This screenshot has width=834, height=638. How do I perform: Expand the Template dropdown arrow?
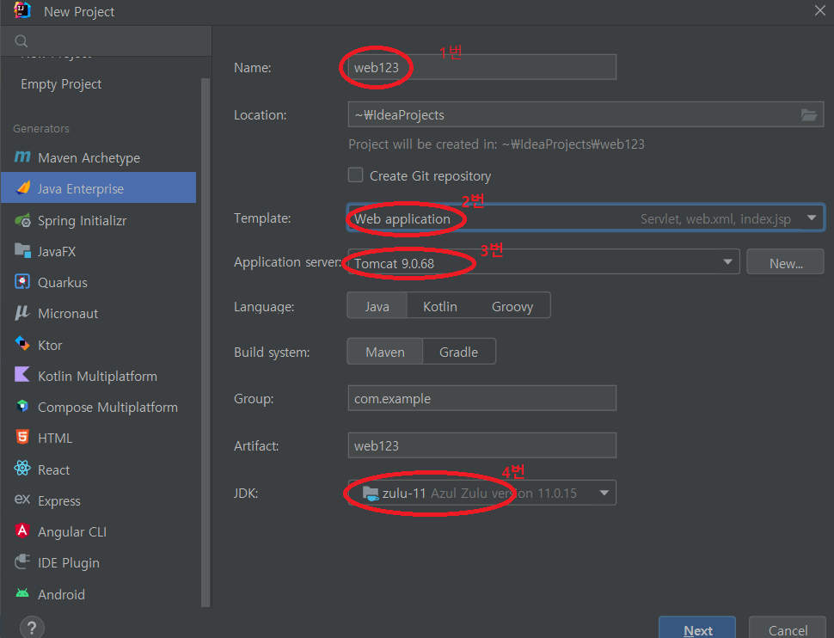pos(811,218)
